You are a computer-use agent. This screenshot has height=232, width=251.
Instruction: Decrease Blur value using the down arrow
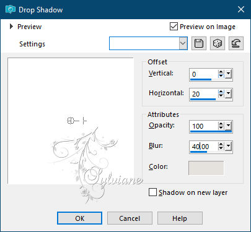click(221, 148)
